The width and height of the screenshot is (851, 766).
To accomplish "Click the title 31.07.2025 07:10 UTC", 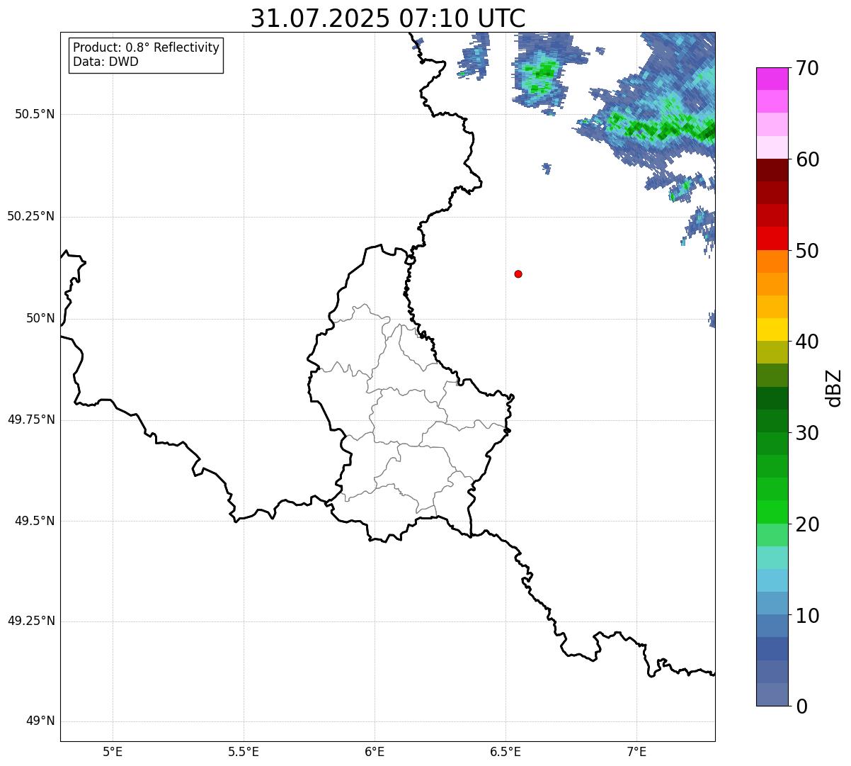I will pyautogui.click(x=388, y=18).
